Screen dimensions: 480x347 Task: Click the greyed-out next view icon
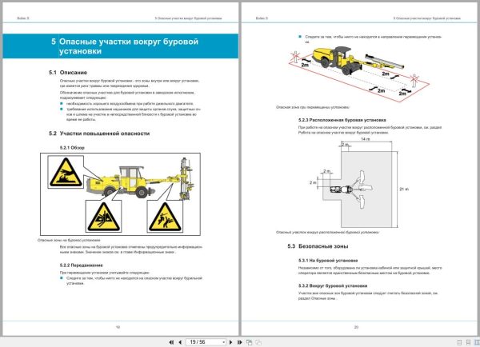(258, 342)
